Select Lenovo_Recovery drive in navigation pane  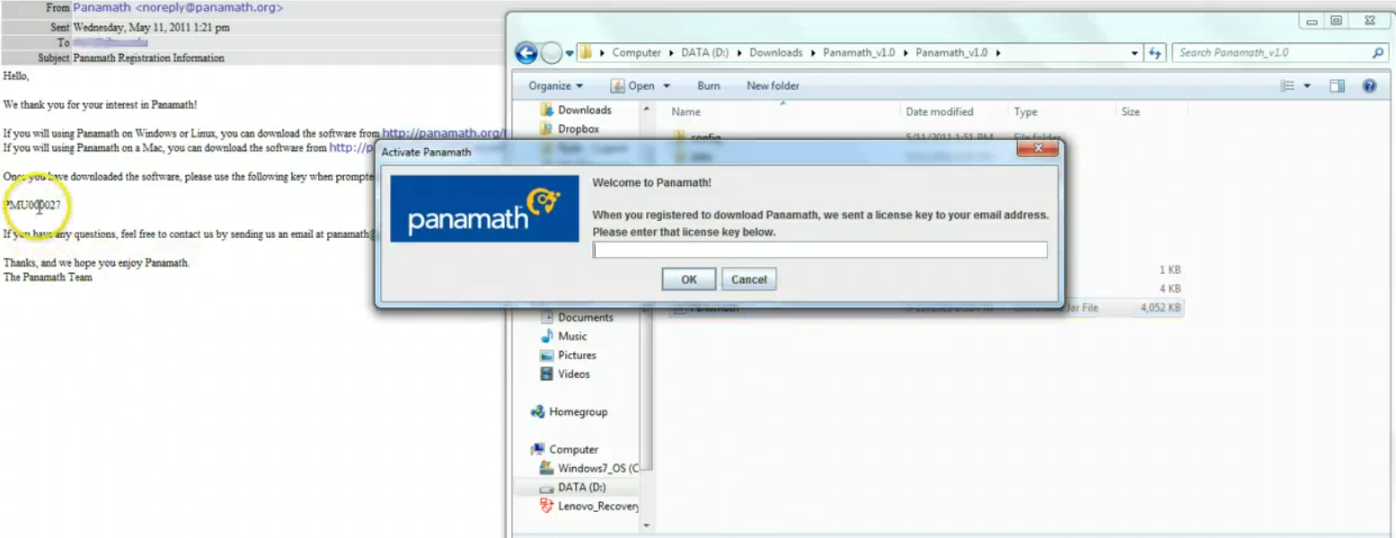[x=598, y=507]
